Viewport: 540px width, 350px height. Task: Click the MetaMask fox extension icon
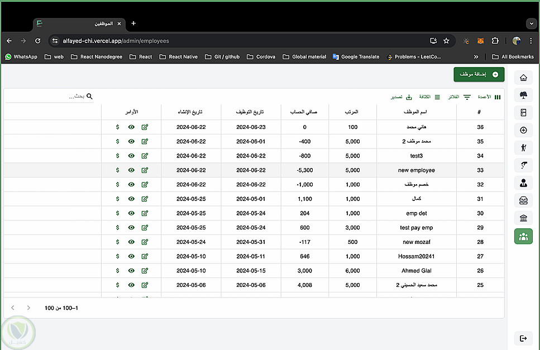pyautogui.click(x=480, y=41)
